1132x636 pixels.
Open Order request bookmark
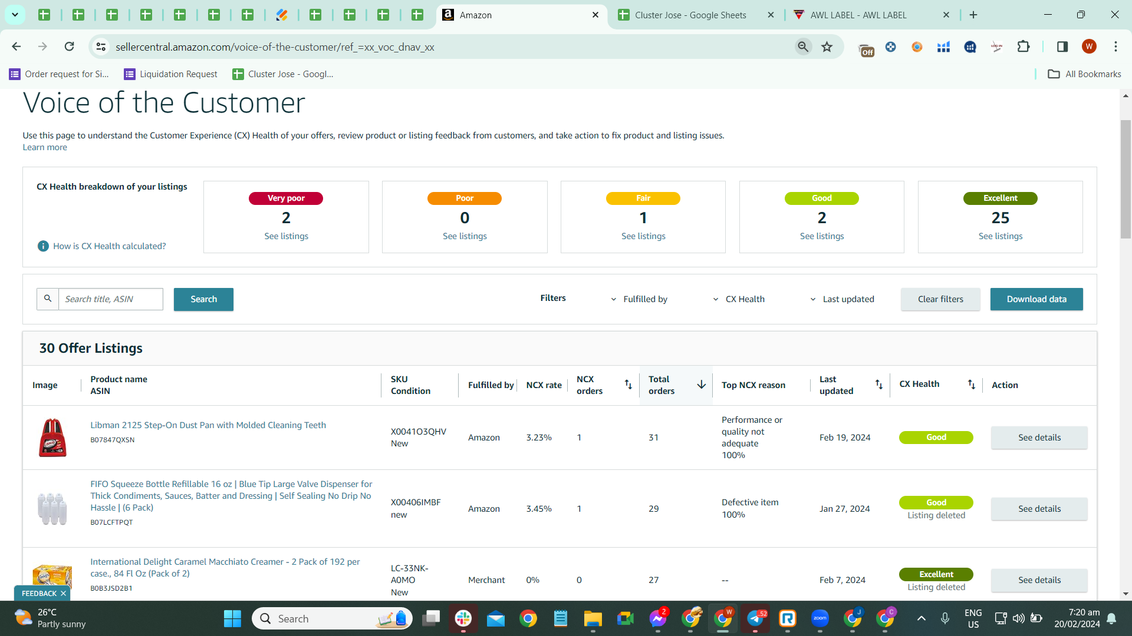(59, 74)
